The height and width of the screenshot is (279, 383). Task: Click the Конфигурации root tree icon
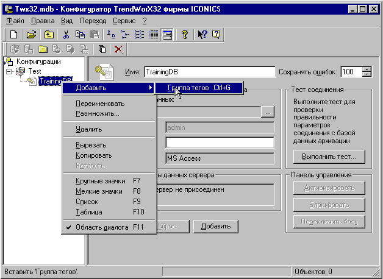[9, 62]
